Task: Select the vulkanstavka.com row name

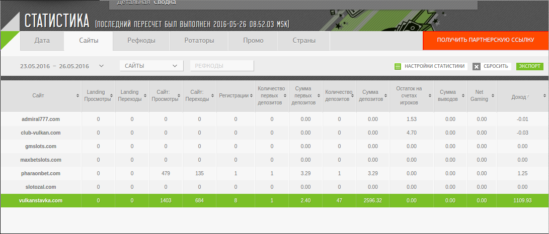Action: pos(41,200)
